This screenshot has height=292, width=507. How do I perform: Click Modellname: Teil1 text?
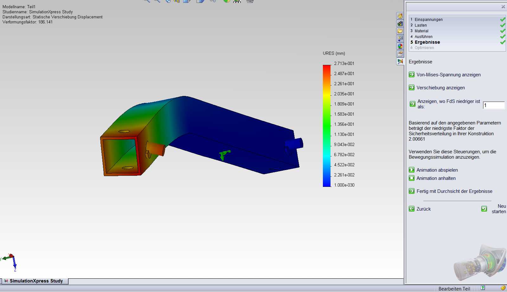pyautogui.click(x=19, y=7)
